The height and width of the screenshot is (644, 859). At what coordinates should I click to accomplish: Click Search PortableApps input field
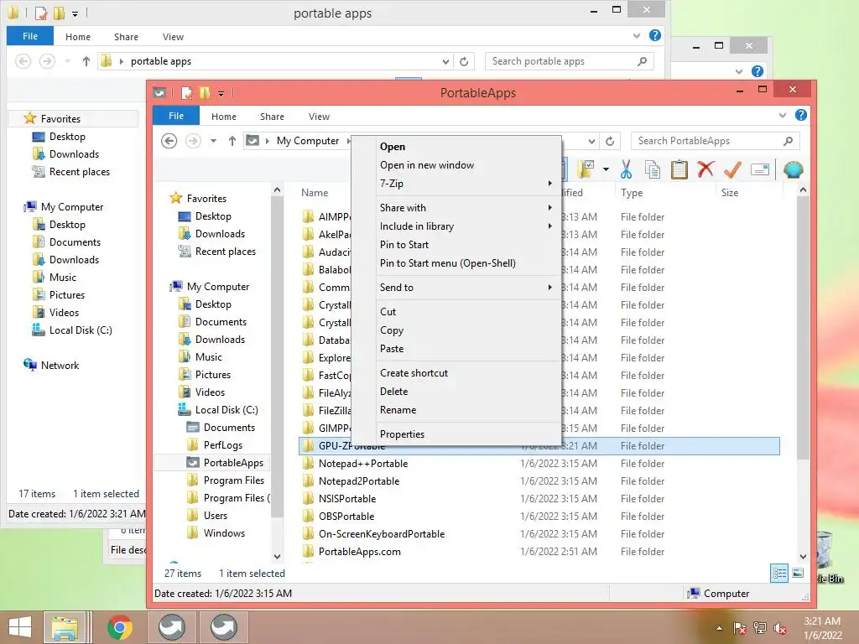point(715,141)
